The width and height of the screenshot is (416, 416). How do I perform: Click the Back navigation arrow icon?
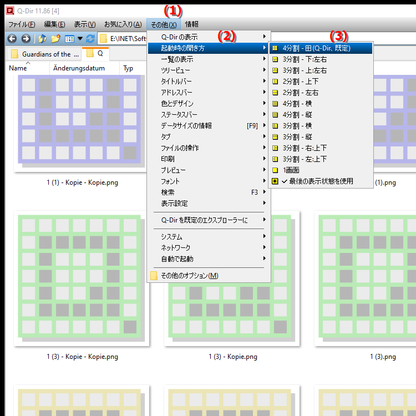(12, 39)
